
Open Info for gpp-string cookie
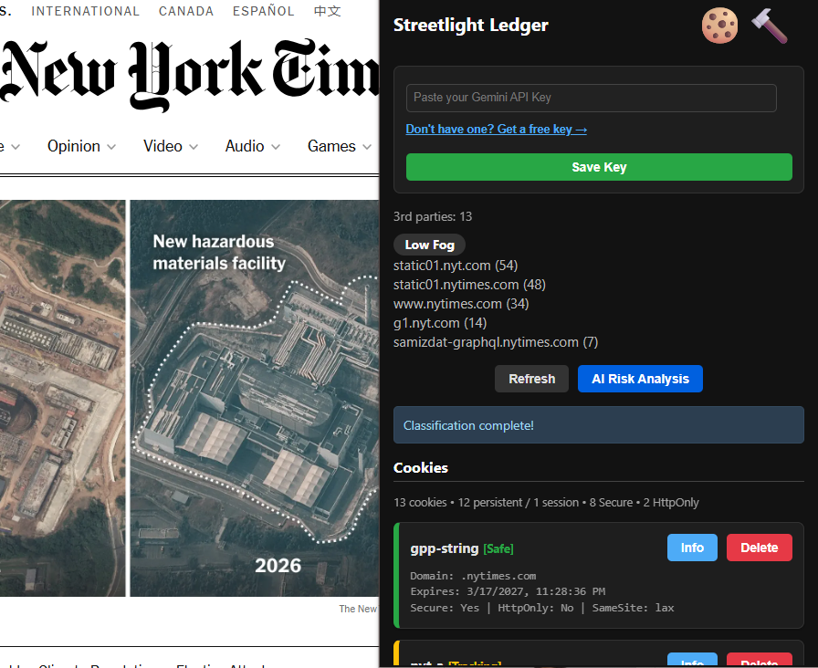(692, 548)
